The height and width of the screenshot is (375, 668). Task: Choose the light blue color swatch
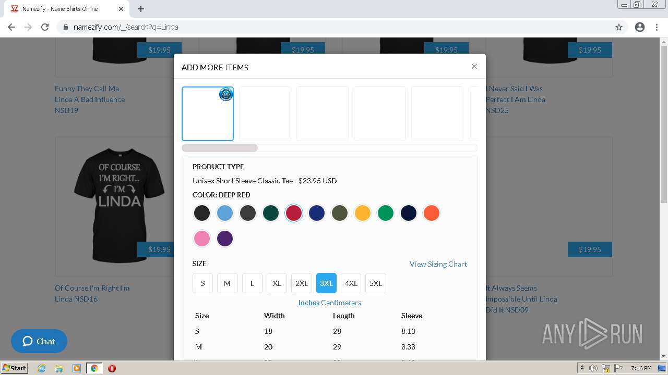225,213
